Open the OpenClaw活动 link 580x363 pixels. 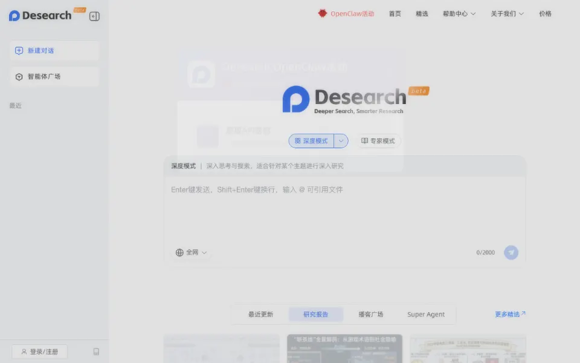point(352,14)
